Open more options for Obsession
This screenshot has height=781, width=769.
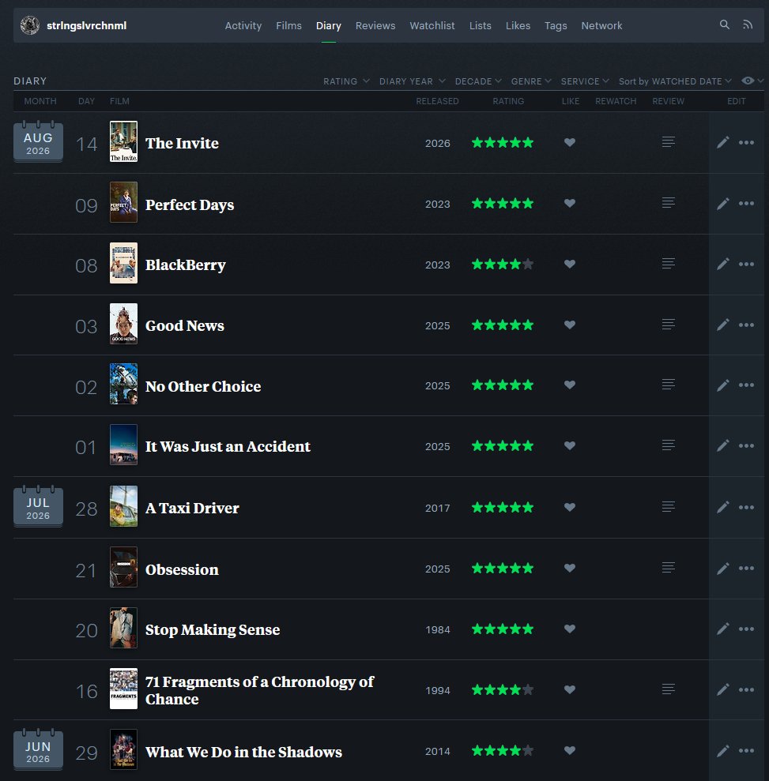point(746,569)
